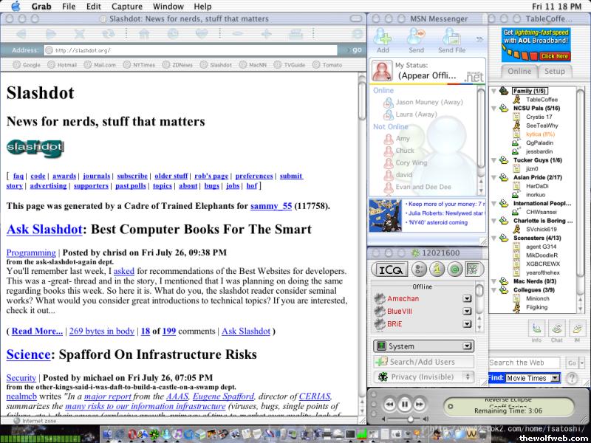This screenshot has width=591, height=443.
Task: Collapse the Family buddy group
Action: point(494,91)
